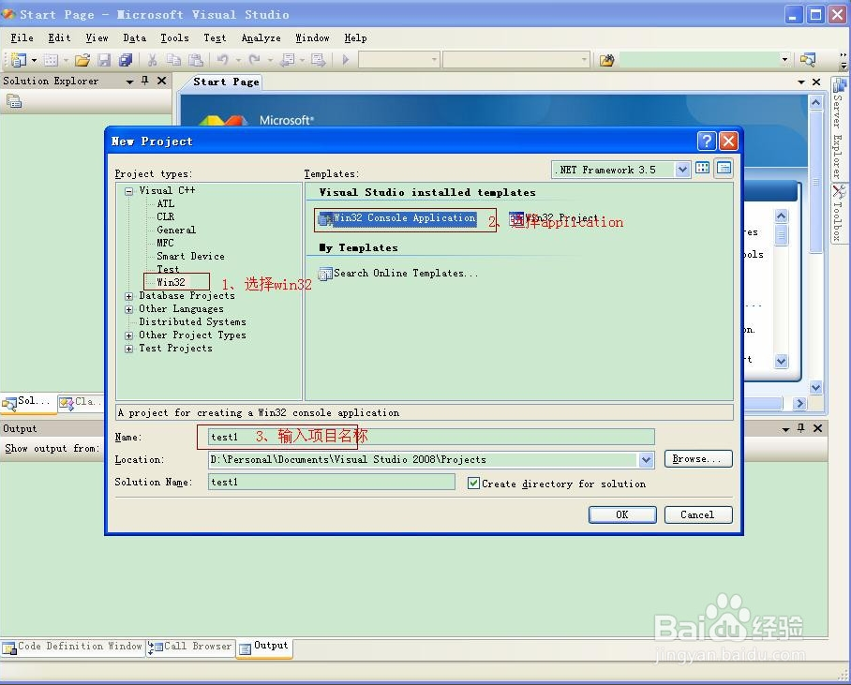The height and width of the screenshot is (685, 851).
Task: Switch to the Call Browser tab
Action: click(190, 647)
